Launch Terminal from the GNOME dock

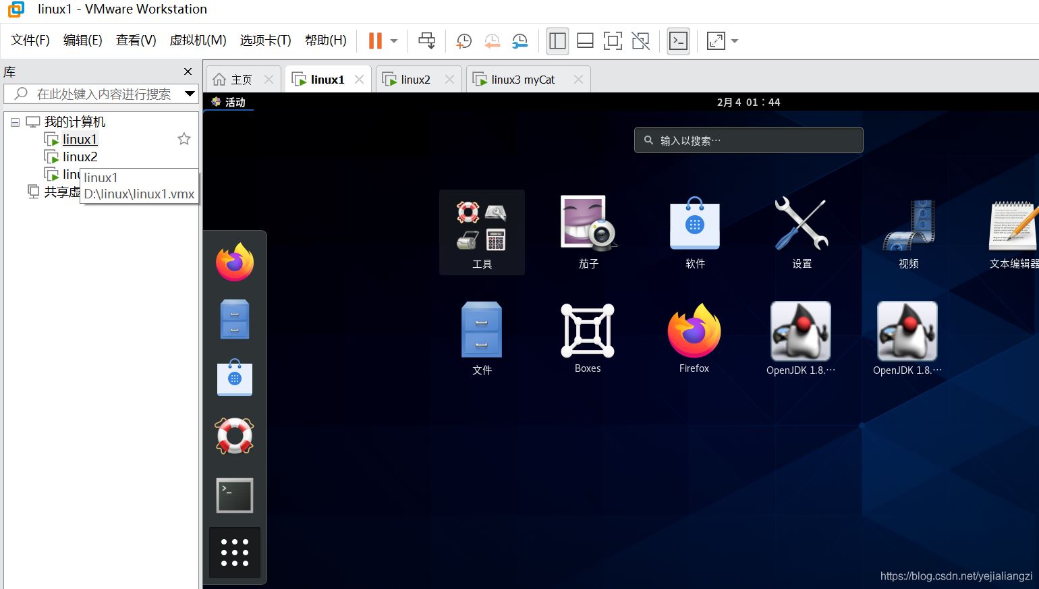click(x=235, y=495)
